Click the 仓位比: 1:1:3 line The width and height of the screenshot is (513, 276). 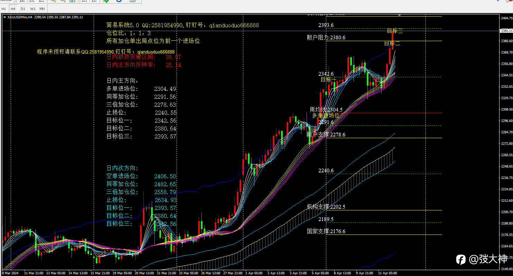[128, 33]
